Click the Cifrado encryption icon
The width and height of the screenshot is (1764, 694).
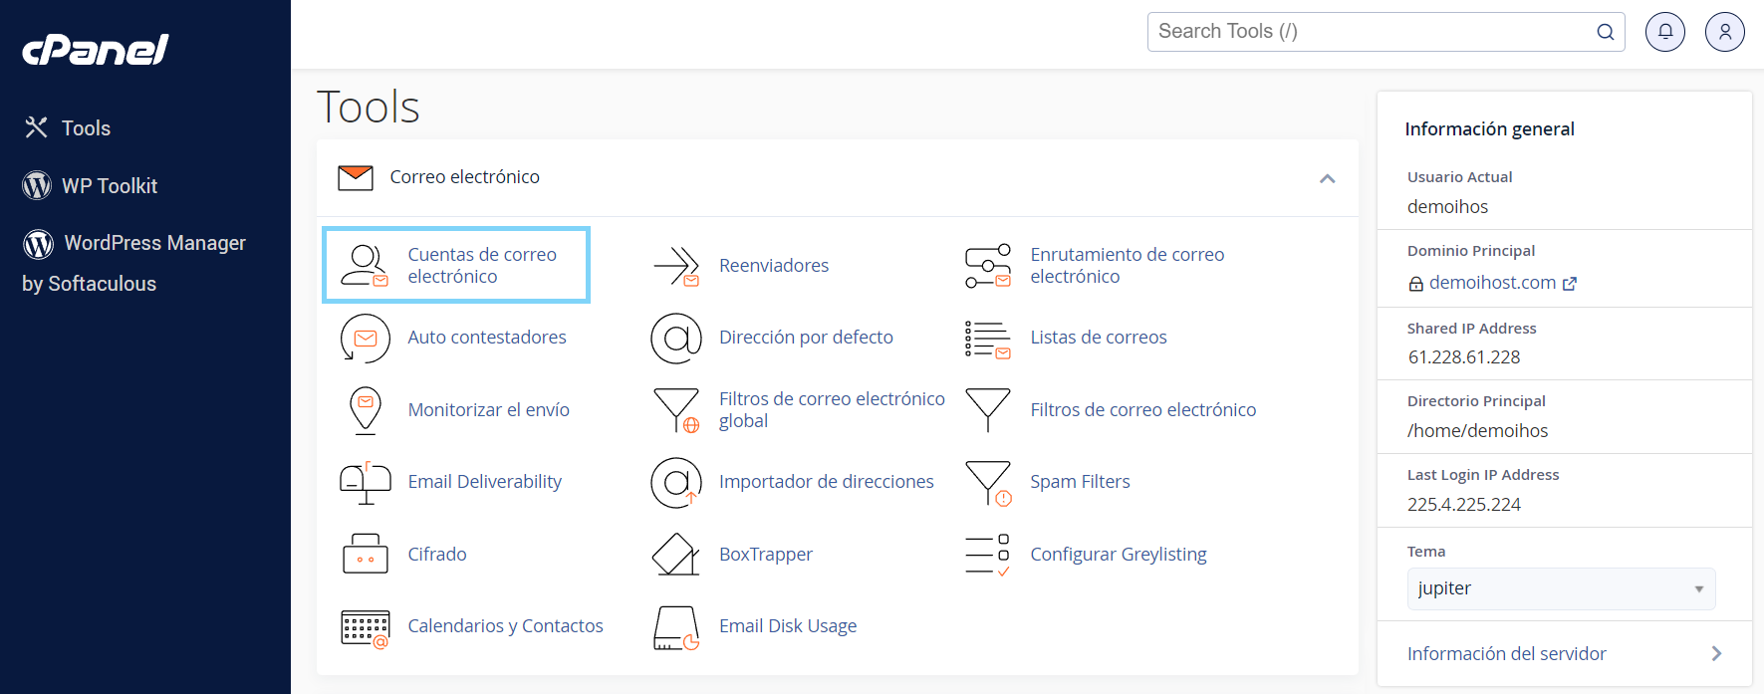(x=365, y=555)
